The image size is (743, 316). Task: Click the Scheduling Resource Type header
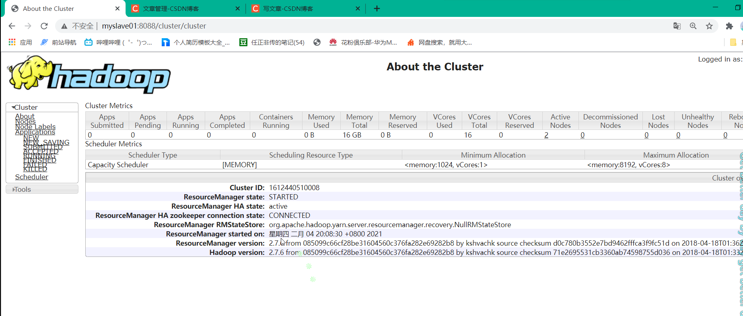pos(311,155)
